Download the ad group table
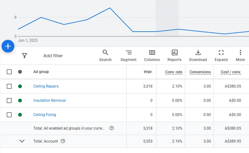 (198, 55)
